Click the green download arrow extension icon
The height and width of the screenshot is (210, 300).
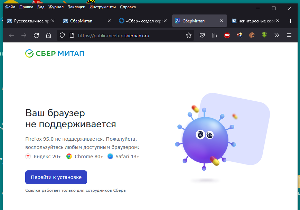[264, 35]
